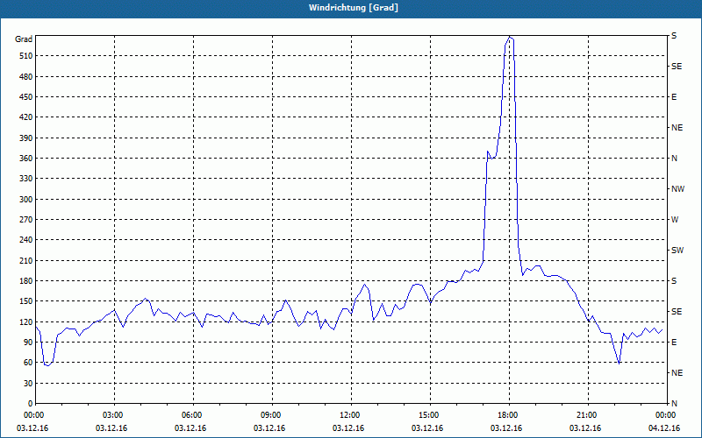Select the 03.12.16 date below 06:00
Image resolution: width=702 pixels, height=438 pixels.
[190, 428]
